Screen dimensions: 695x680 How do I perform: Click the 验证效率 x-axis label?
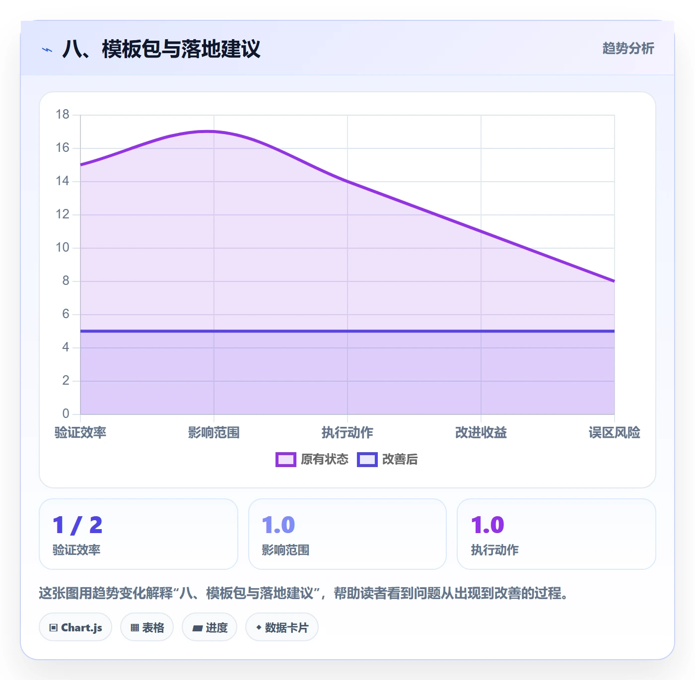80,433
